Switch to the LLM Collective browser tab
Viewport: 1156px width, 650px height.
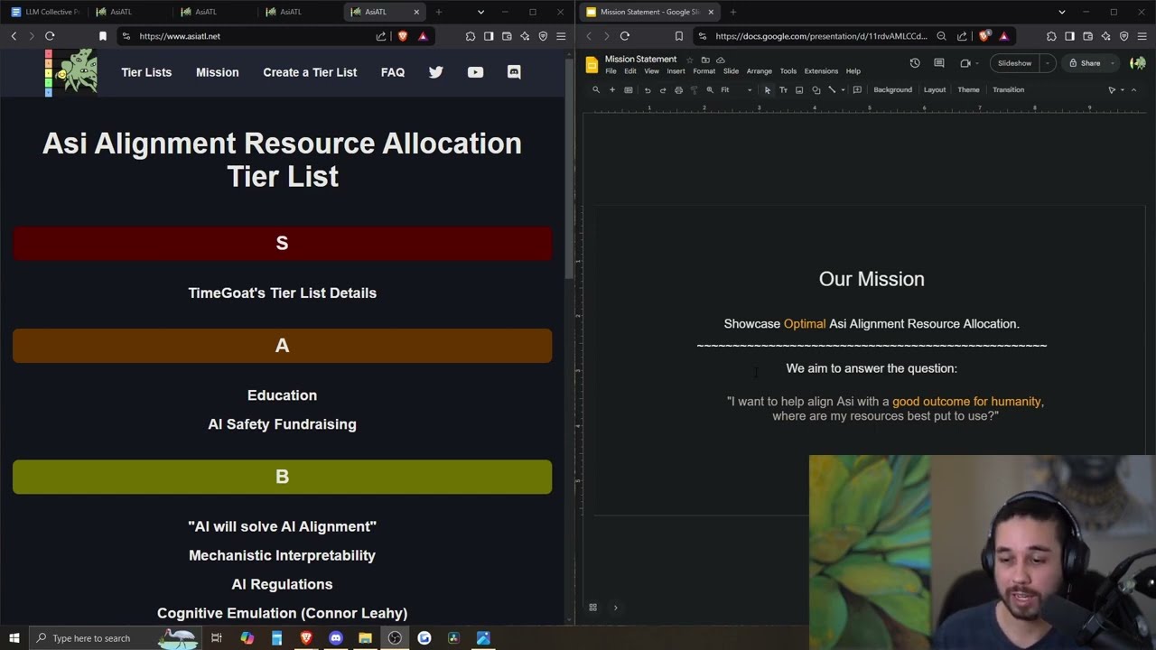coord(45,12)
